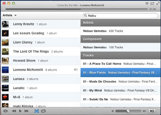The height and width of the screenshot is (115, 161).
Task: Open the Artists view dropdown
Action: tap(10, 15)
